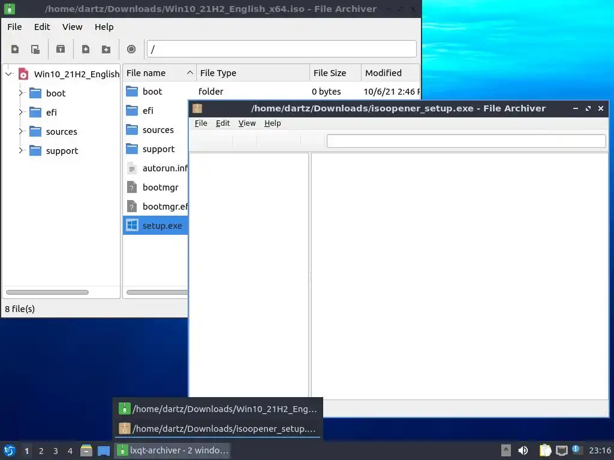Open Edit menu in isoopener_setup.exe window
The image size is (614, 460).
click(x=223, y=123)
